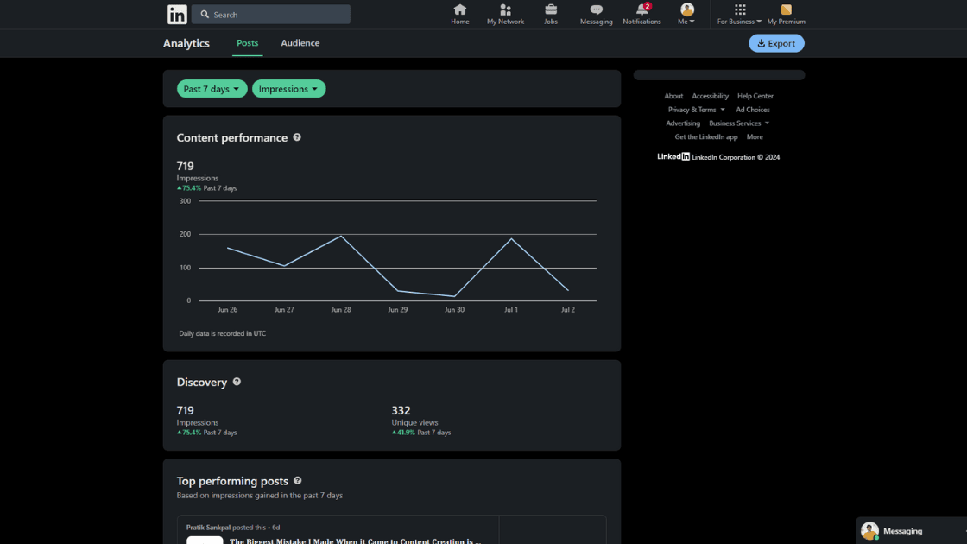Viewport: 967px width, 544px height.
Task: Expand the Me profile menu
Action: click(x=687, y=15)
